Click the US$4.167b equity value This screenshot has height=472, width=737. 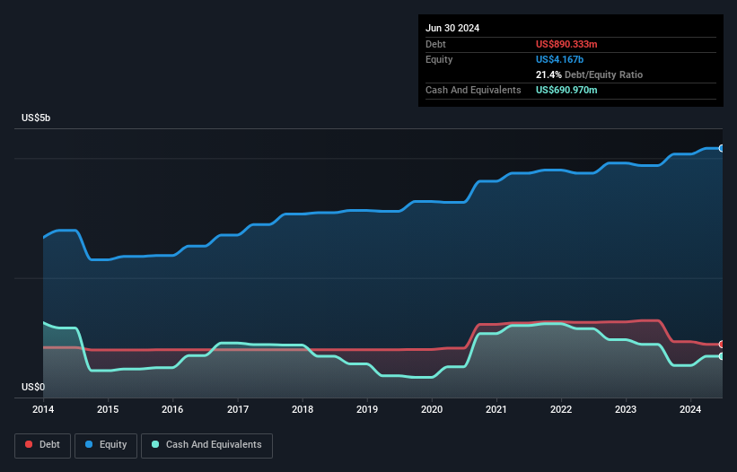[559, 59]
